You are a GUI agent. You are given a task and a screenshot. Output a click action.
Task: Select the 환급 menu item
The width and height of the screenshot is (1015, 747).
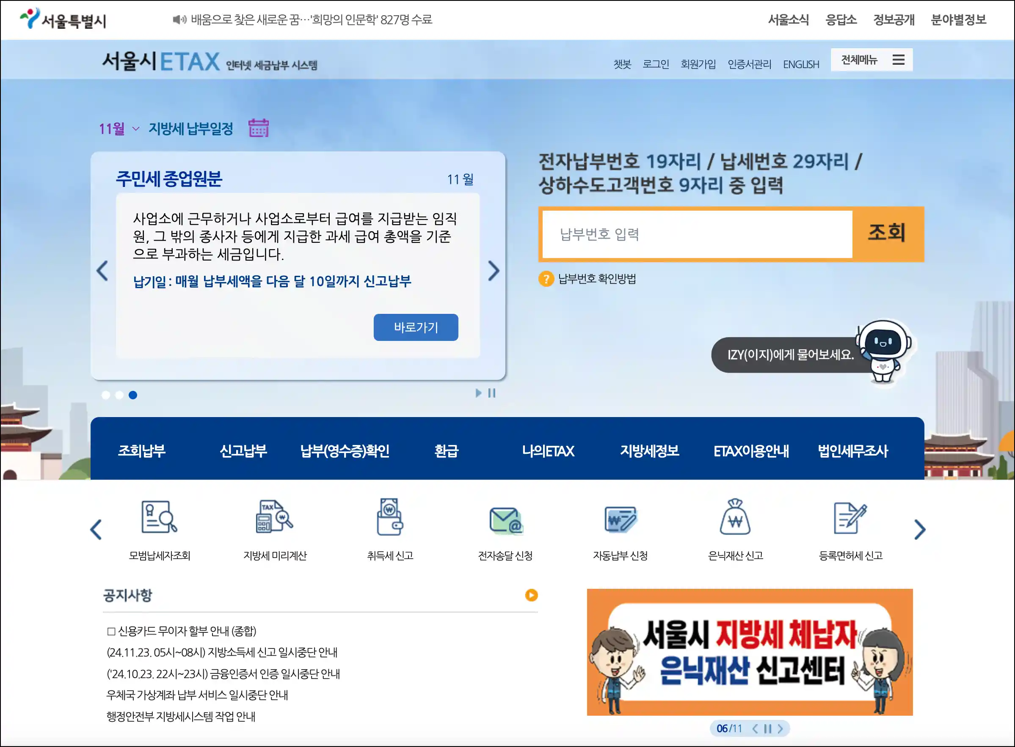pyautogui.click(x=446, y=451)
